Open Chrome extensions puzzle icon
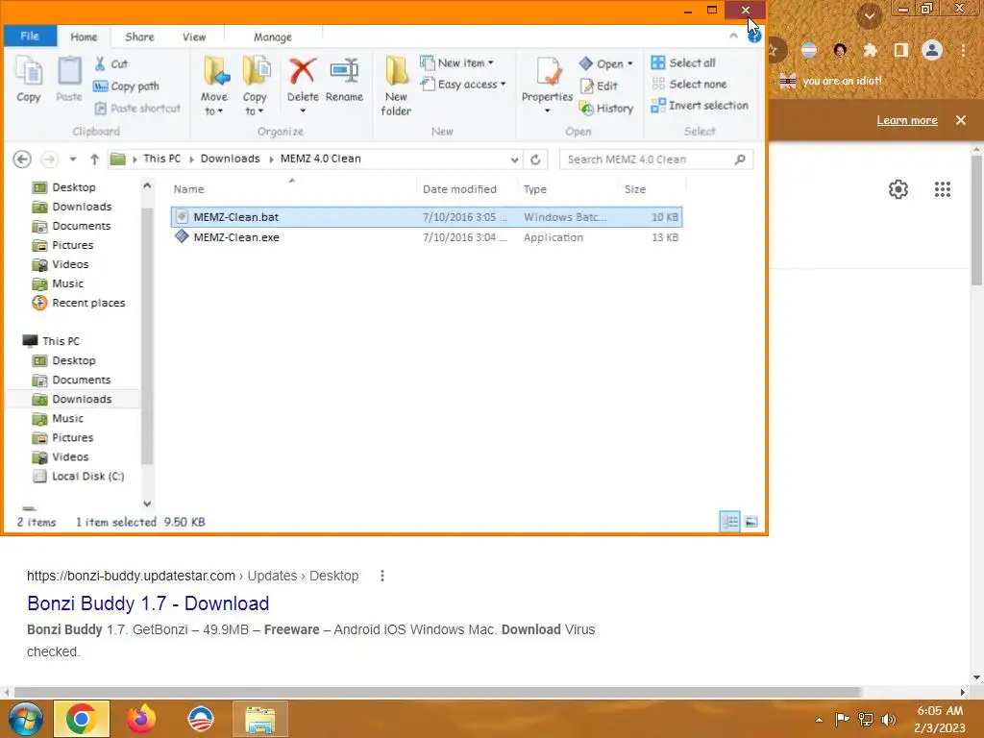 [870, 50]
